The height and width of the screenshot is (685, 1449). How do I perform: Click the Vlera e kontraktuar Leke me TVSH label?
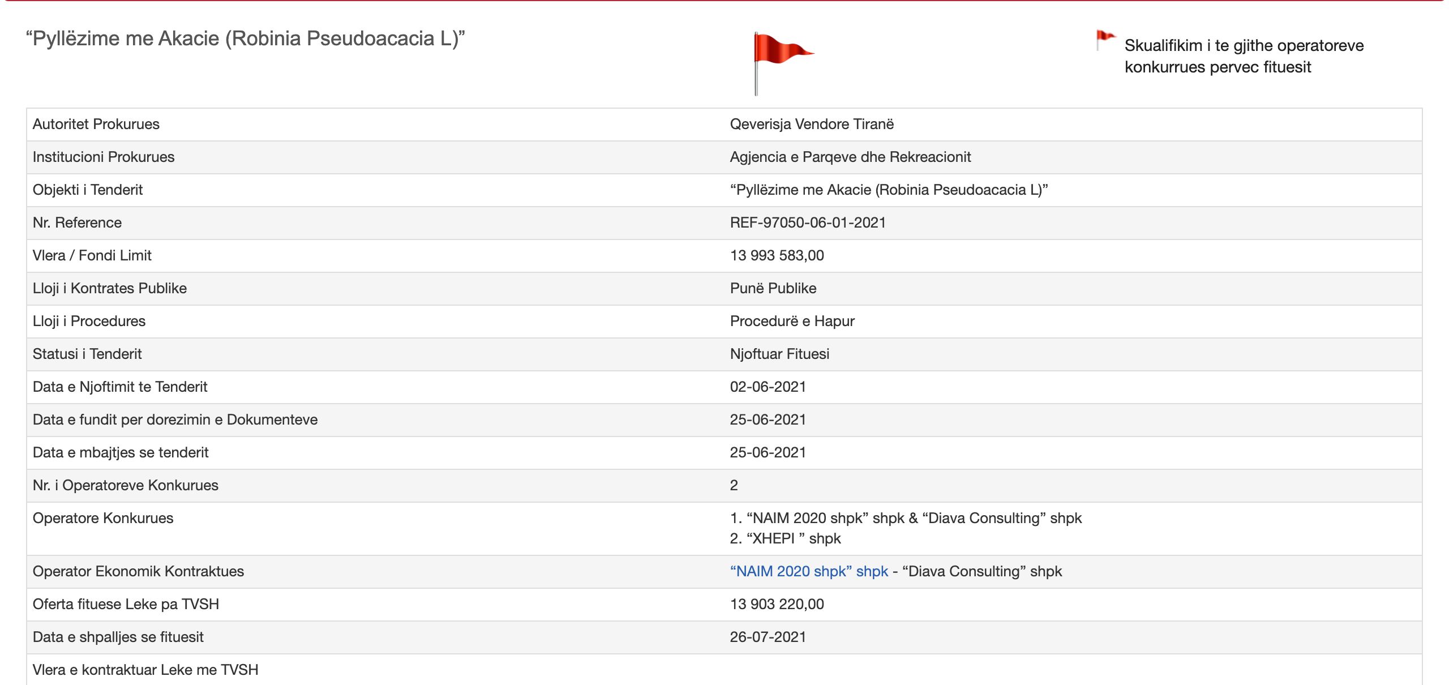[145, 670]
